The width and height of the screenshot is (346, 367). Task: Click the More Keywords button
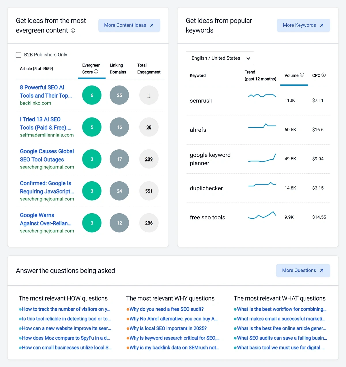(x=303, y=25)
